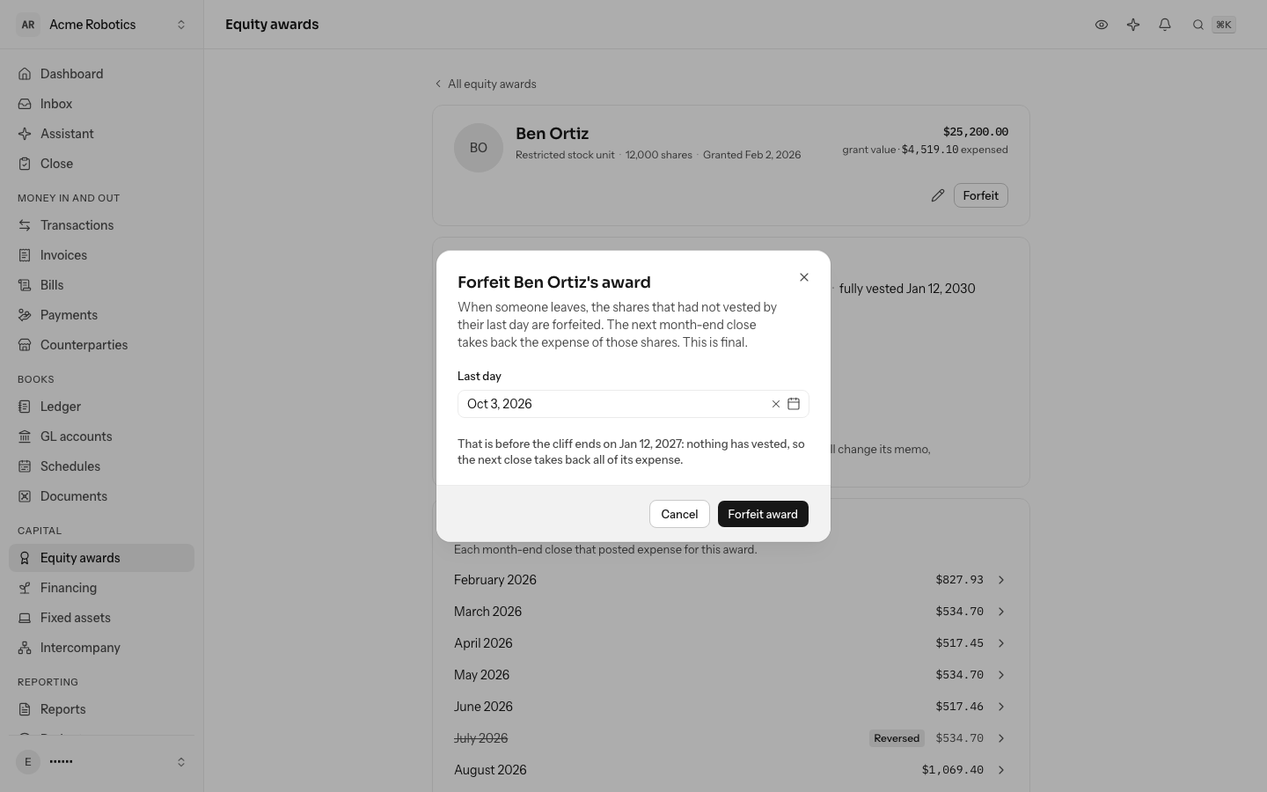Open the sparkle assistant icon in header
This screenshot has width=1267, height=792.
pos(1133,25)
